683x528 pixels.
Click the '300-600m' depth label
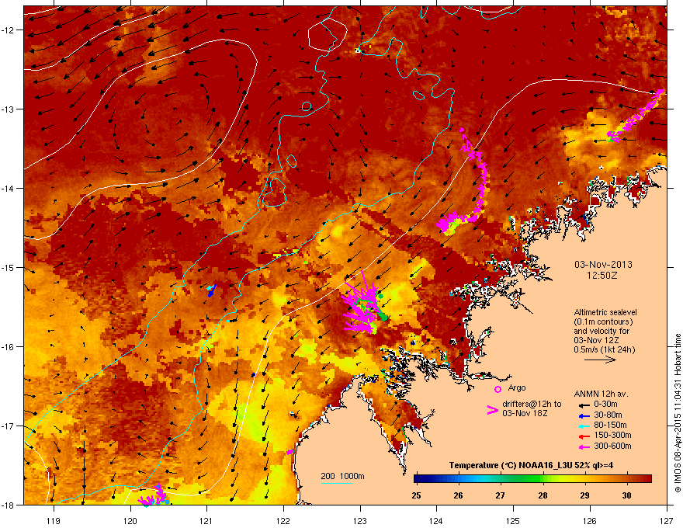612,446
